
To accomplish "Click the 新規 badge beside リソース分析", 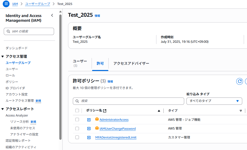I will pyautogui.click(x=33, y=122).
